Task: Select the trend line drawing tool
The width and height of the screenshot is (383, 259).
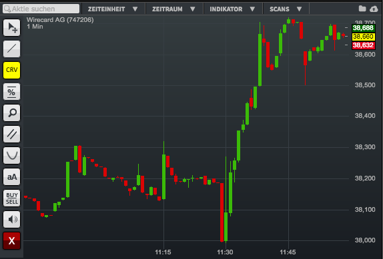Action: (x=12, y=49)
